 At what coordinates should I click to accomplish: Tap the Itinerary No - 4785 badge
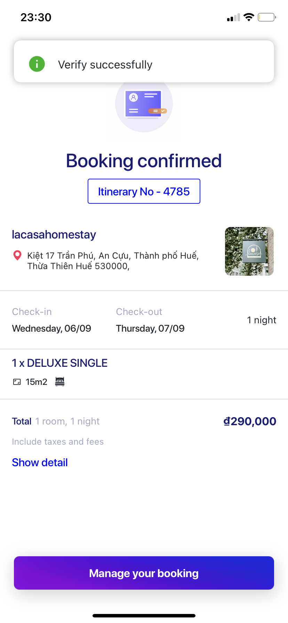pyautogui.click(x=144, y=191)
